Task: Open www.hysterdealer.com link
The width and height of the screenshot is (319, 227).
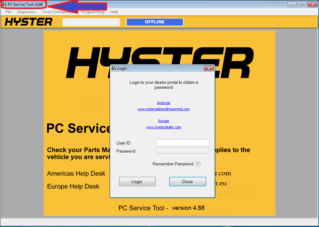Action: [x=164, y=127]
